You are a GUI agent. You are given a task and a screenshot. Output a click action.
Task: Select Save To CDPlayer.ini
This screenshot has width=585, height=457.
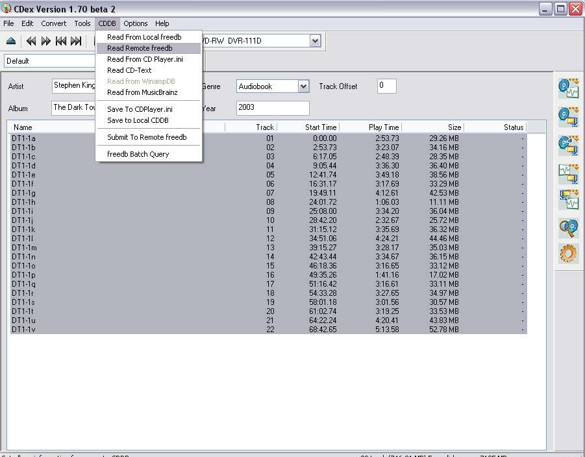tap(149, 109)
